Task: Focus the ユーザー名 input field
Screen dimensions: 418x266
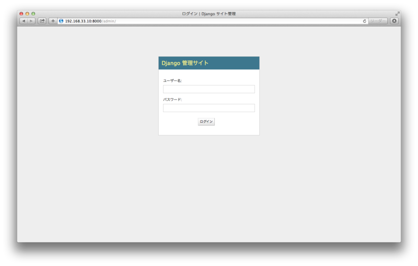Action: (208, 89)
